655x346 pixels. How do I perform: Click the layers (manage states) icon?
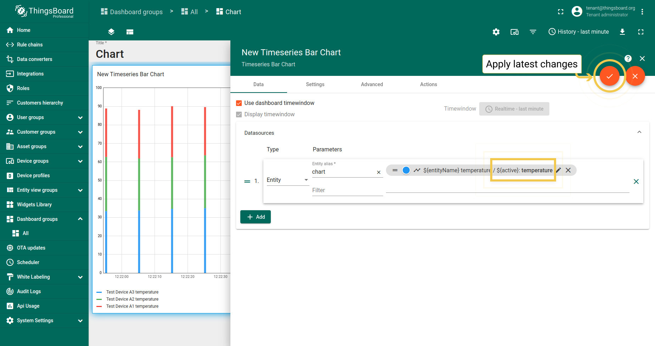[x=111, y=32]
